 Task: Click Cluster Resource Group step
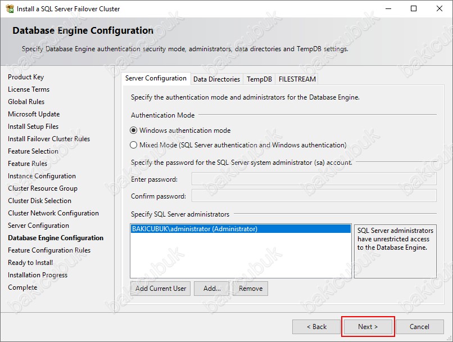(43, 188)
